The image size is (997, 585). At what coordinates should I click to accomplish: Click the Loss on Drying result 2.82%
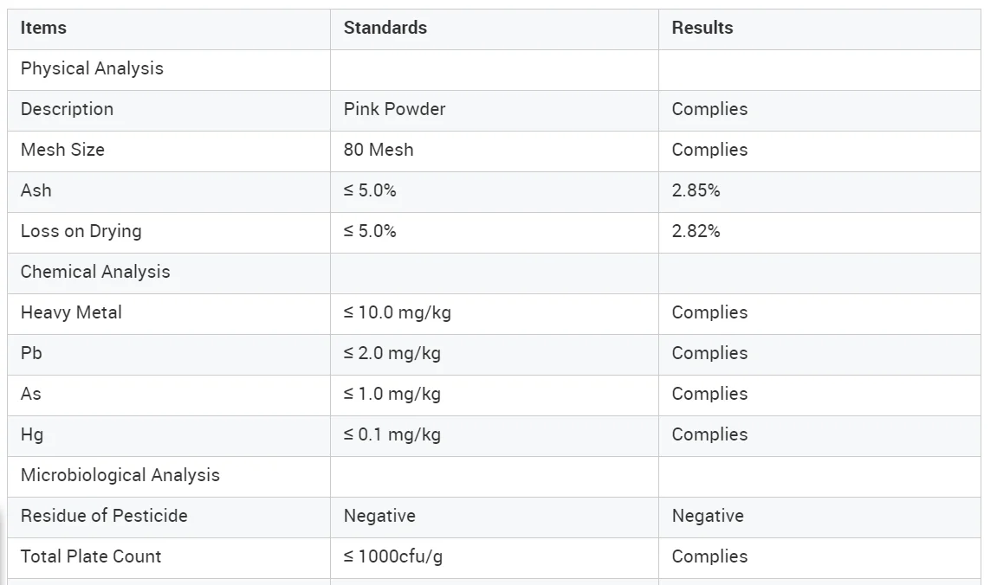(696, 231)
